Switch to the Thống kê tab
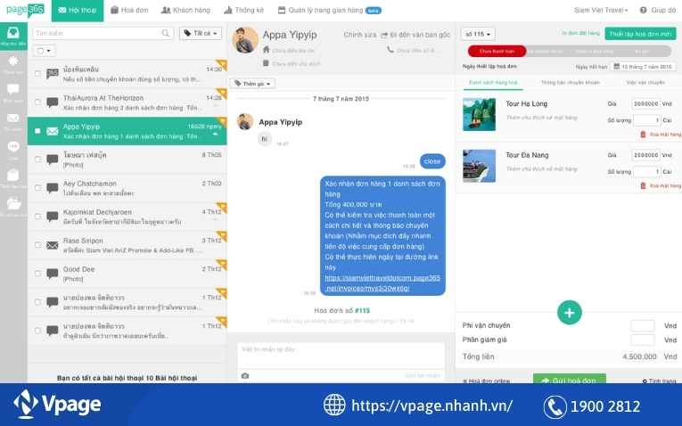This screenshot has height=426, width=682. 244,10
